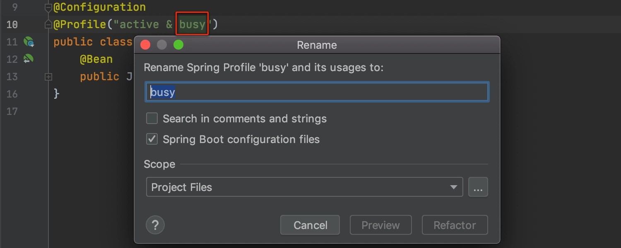
Task: Select the red-highlighted busy text in the editor
Action: pyautogui.click(x=192, y=24)
